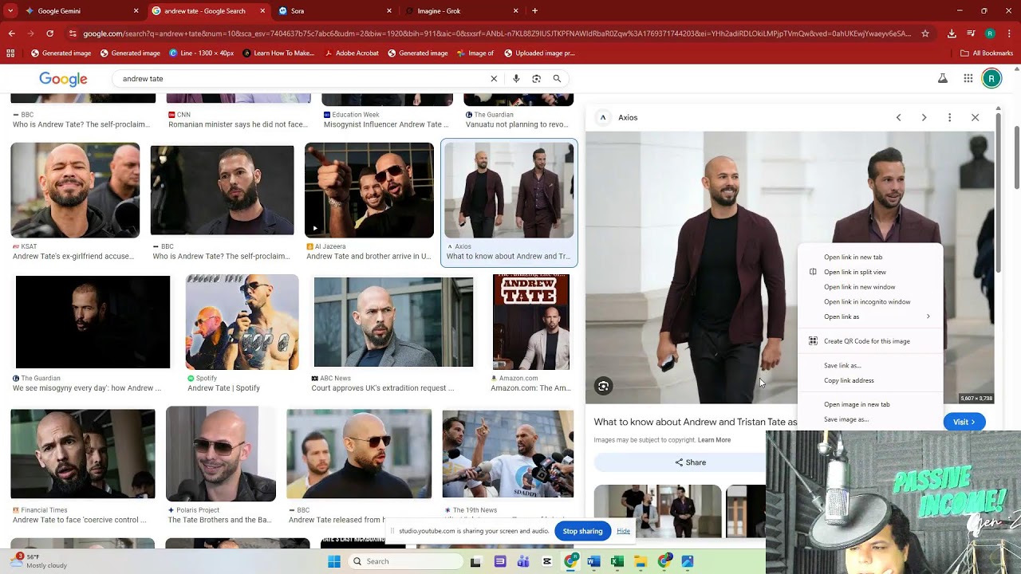This screenshot has width=1021, height=574.
Task: Open the apps grid in bookmarks bar
Action: (x=10, y=53)
